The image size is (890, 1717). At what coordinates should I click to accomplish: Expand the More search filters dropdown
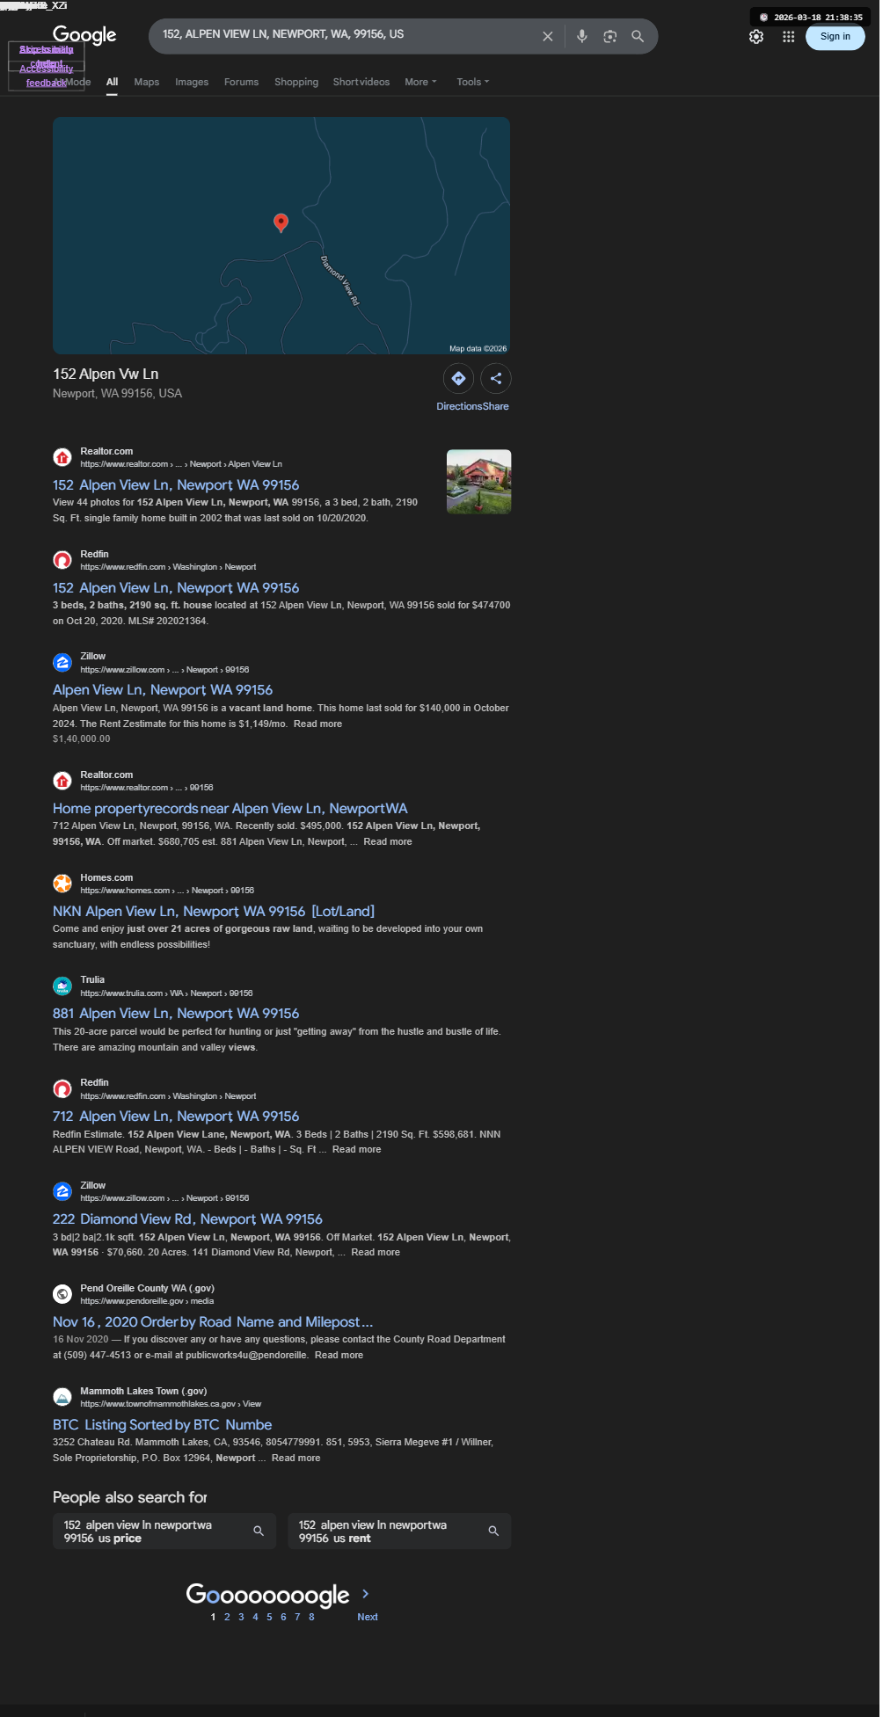pyautogui.click(x=420, y=82)
